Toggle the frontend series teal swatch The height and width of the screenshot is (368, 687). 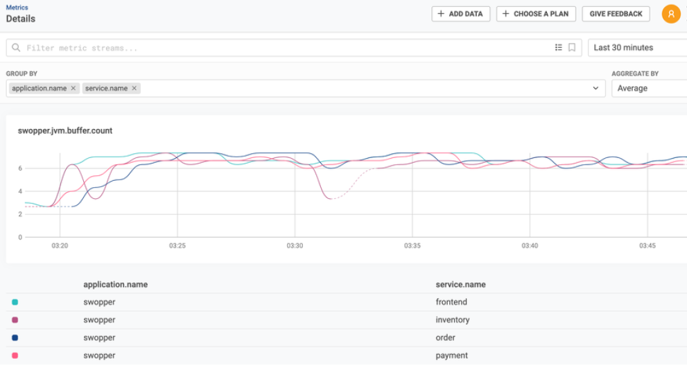(x=15, y=302)
